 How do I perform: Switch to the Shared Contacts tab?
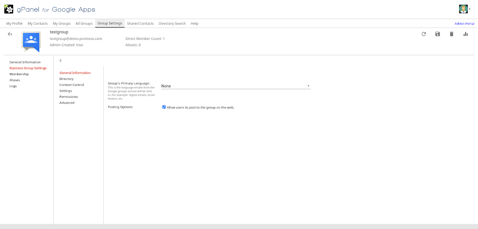140,23
